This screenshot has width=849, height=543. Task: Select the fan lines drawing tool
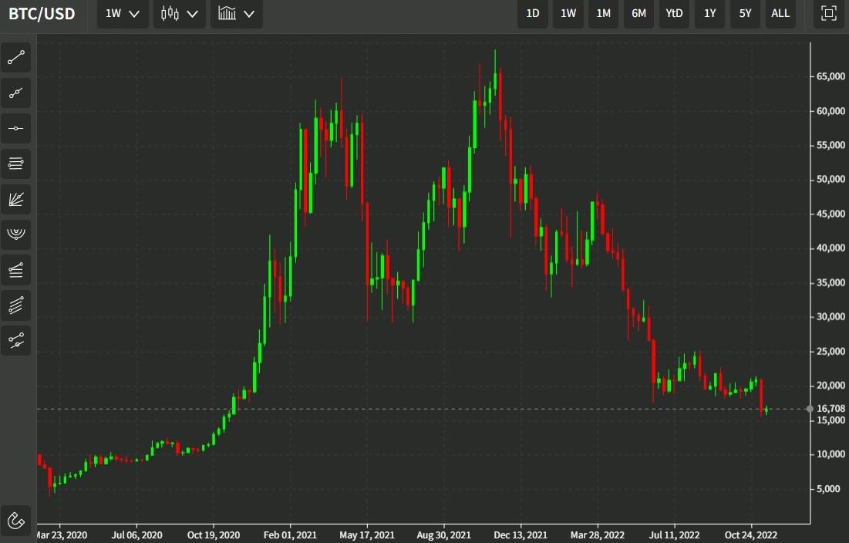[15, 199]
